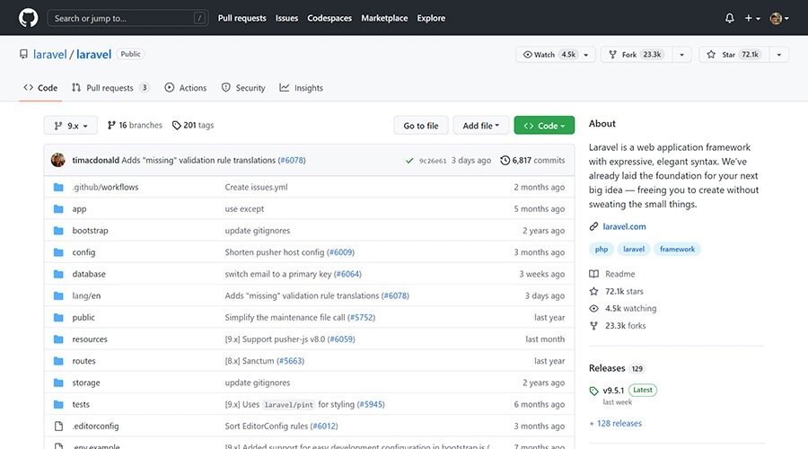Open Codespaces in the top navigation

(329, 18)
